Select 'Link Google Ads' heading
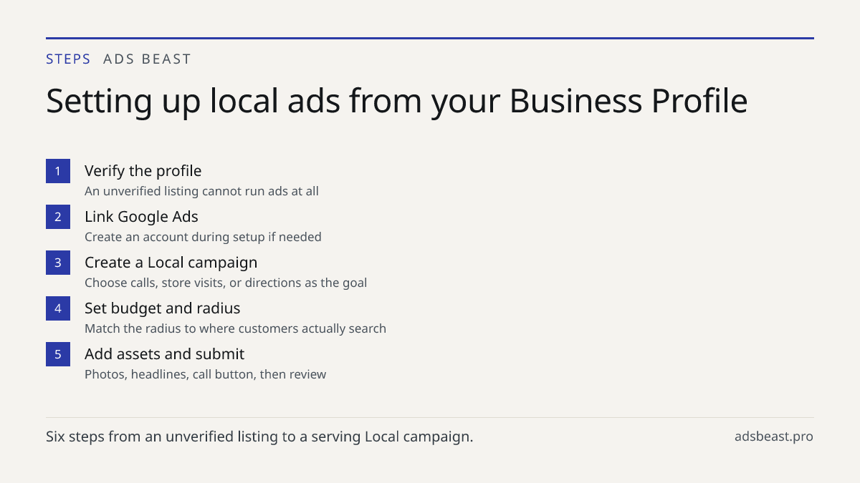The width and height of the screenshot is (860, 483). [141, 217]
